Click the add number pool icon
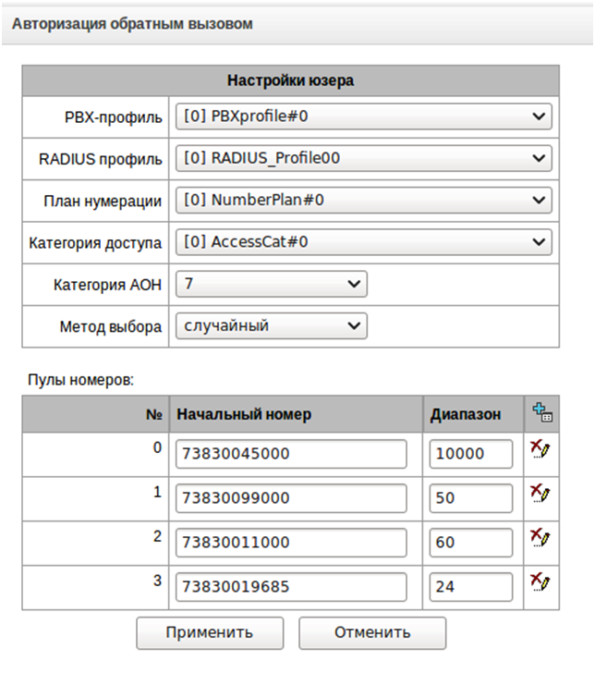Image resolution: width=595 pixels, height=685 pixels. (540, 413)
